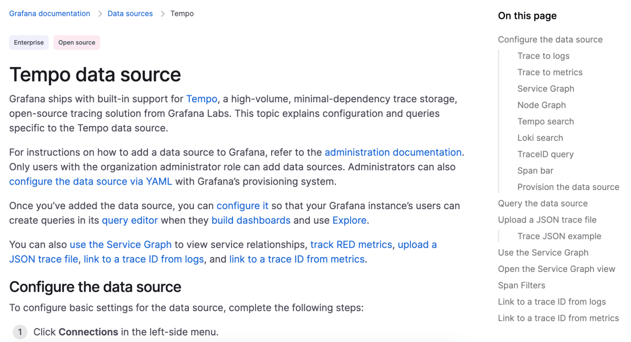
Task: Select Provision the data source entry
Action: [x=567, y=187]
